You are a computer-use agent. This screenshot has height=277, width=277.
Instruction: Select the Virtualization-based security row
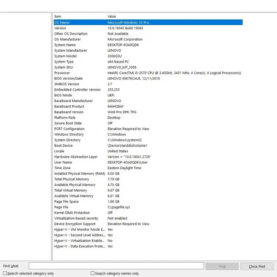[x=148, y=218]
